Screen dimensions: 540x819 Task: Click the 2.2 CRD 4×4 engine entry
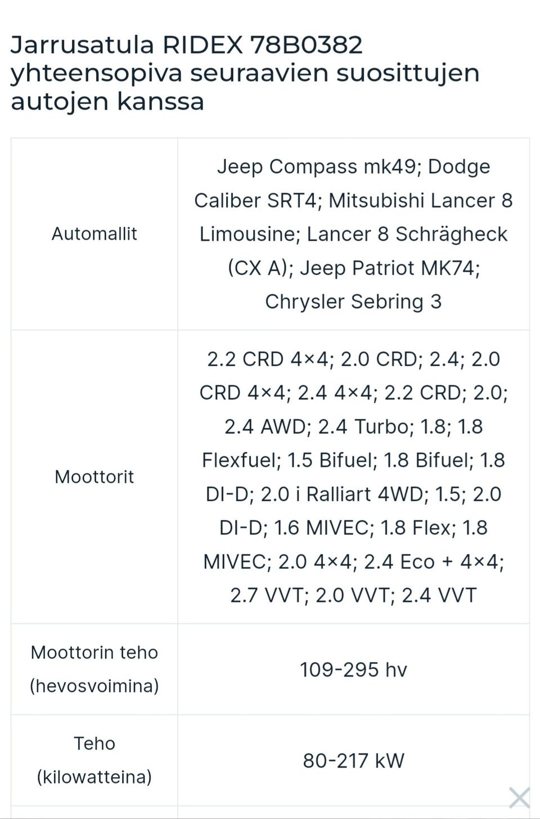tap(267, 359)
